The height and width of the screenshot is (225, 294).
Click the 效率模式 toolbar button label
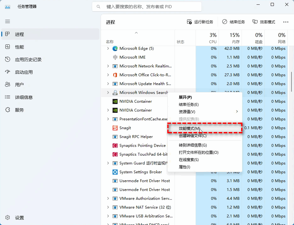267,22
